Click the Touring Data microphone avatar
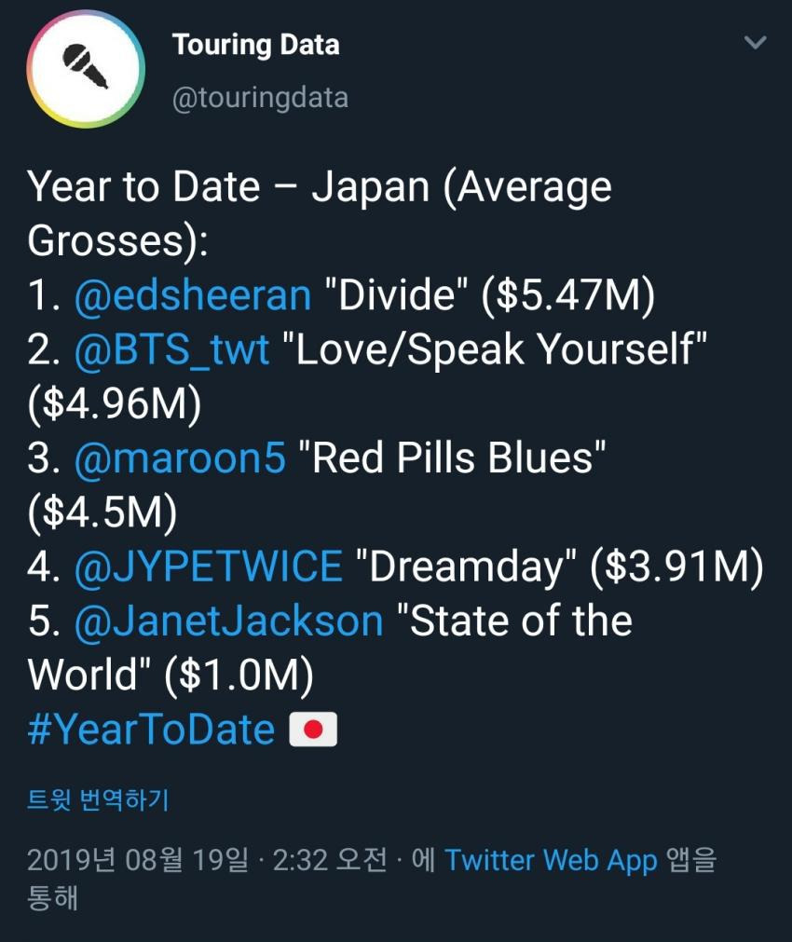 [x=85, y=69]
